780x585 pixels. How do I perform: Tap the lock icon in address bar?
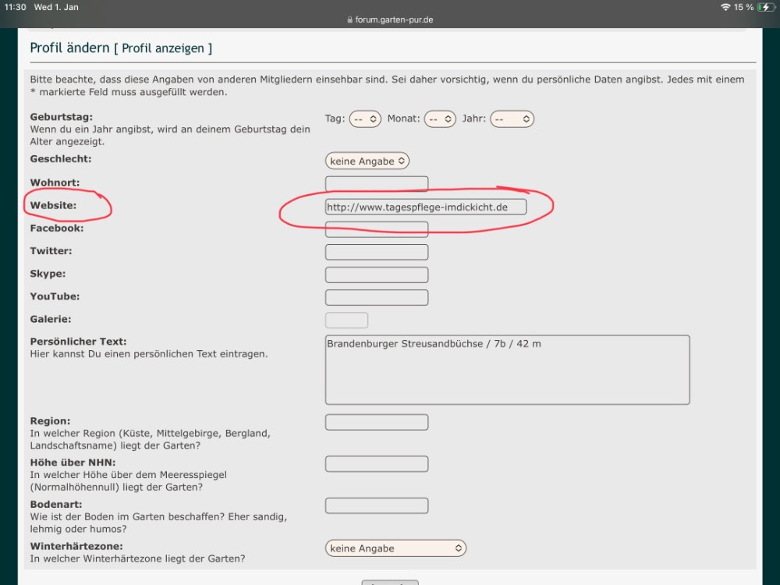(349, 20)
